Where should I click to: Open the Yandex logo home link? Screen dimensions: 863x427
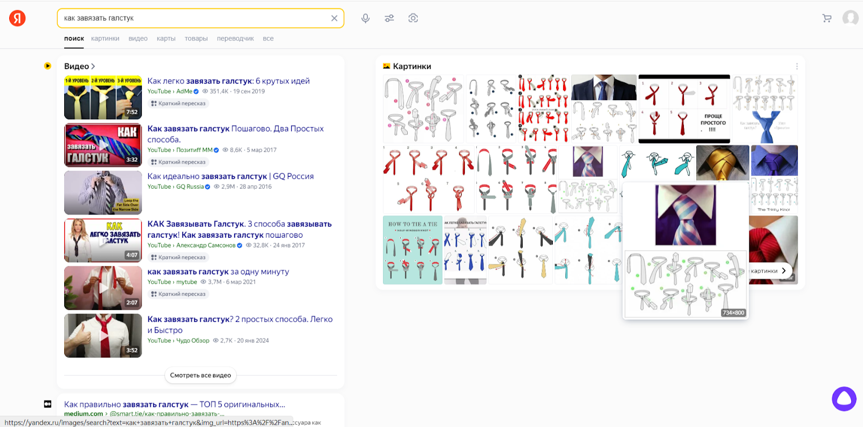coord(17,18)
